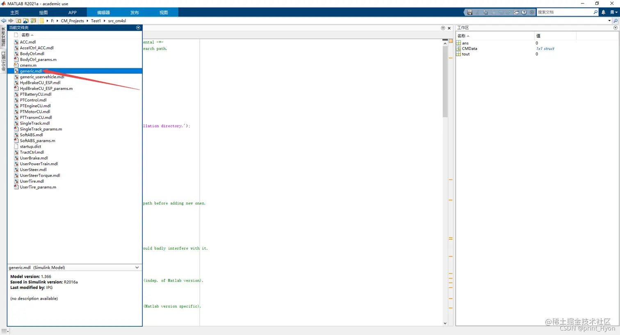The width and height of the screenshot is (620, 335).
Task: Click the editor vertical scrollbar thumb
Action: (445, 81)
